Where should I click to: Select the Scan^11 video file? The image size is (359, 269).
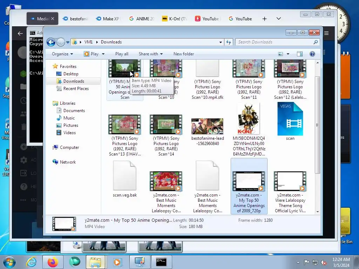tap(249, 79)
